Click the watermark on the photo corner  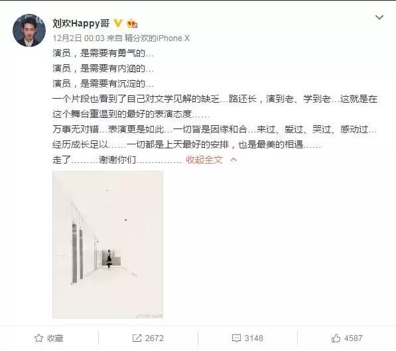(x=149, y=315)
